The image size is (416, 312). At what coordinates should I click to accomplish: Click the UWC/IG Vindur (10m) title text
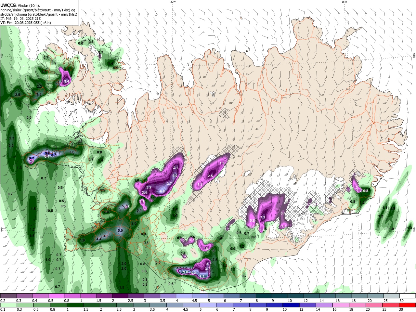(x=20, y=5)
